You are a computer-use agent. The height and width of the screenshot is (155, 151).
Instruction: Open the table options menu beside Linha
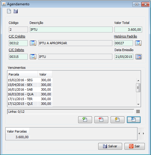[138, 112]
